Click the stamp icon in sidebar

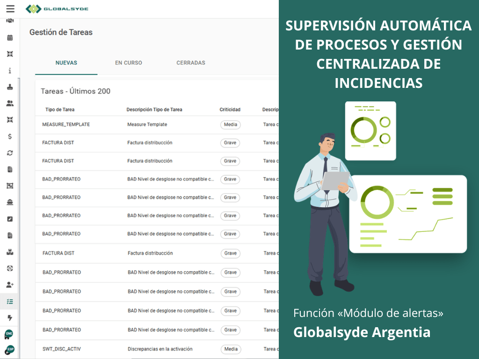pos(10,87)
